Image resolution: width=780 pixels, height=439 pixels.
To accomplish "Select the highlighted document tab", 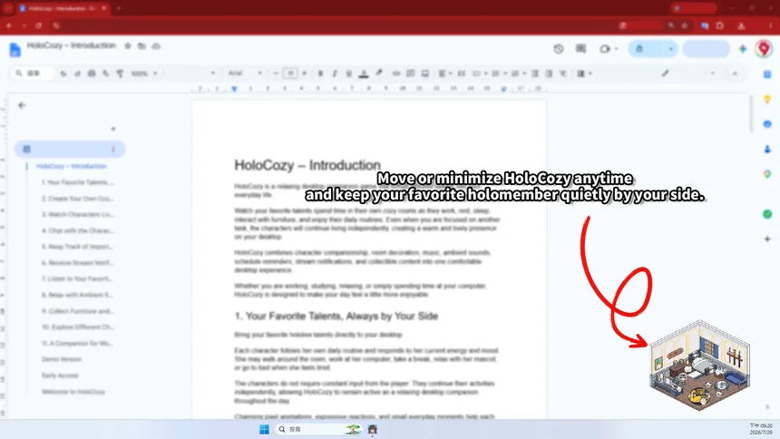I will click(x=70, y=149).
